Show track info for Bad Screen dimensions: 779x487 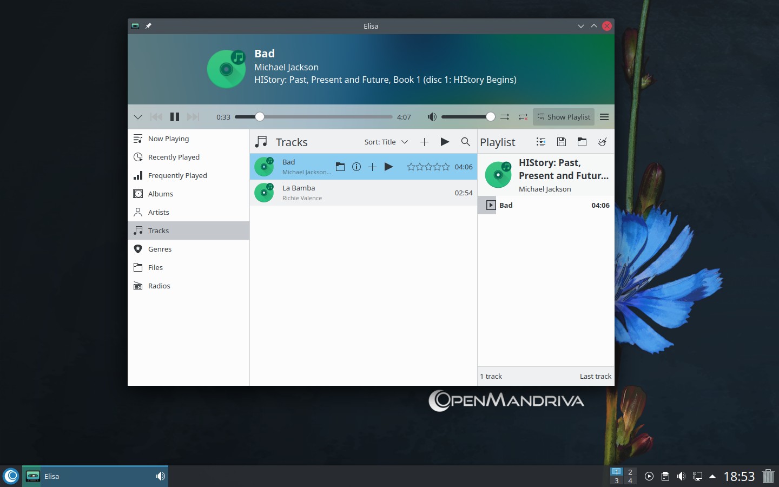(356, 167)
